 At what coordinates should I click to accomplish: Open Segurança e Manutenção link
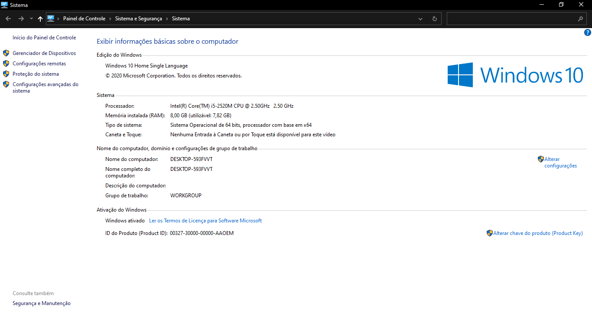click(42, 304)
